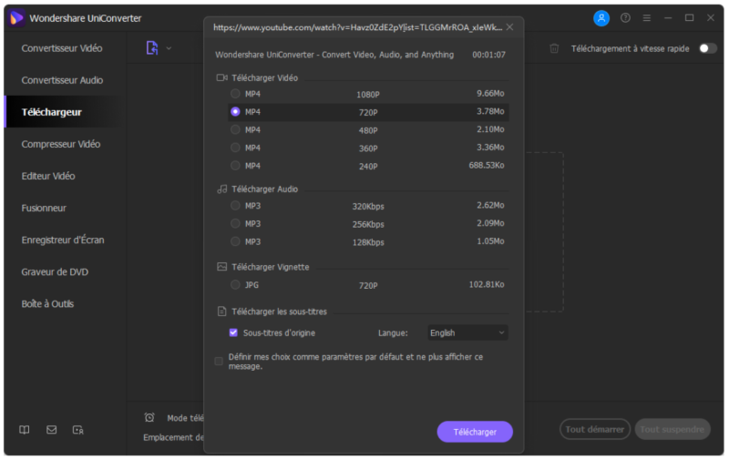Click the alarm clock schedule icon
Image resolution: width=729 pixels, height=460 pixels.
point(149,417)
